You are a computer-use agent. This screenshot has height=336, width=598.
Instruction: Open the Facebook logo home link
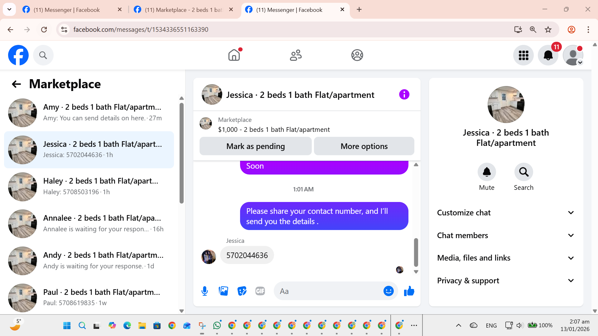click(18, 55)
